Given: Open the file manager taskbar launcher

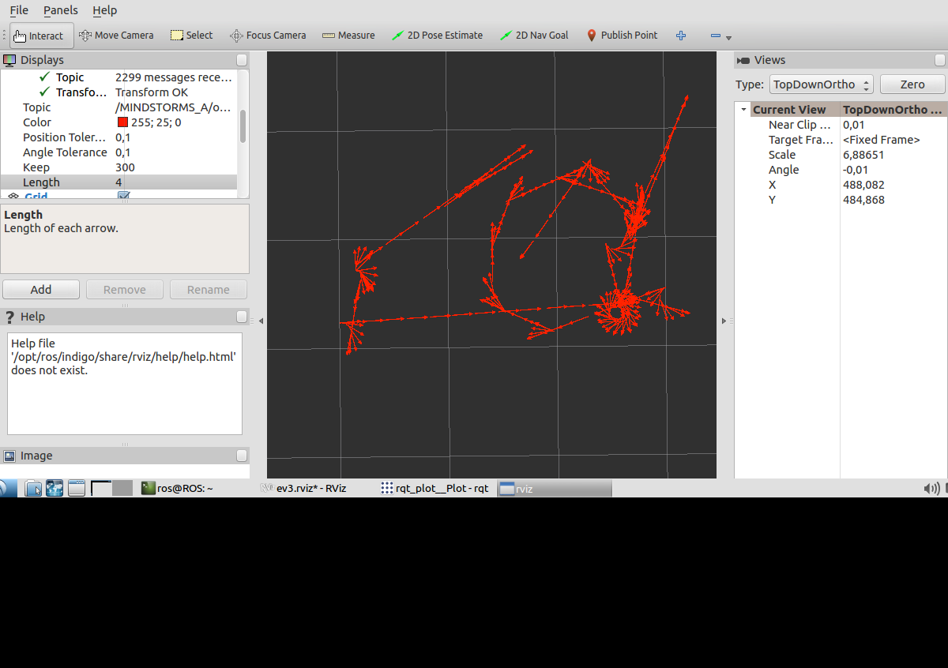Looking at the screenshot, I should tap(33, 488).
